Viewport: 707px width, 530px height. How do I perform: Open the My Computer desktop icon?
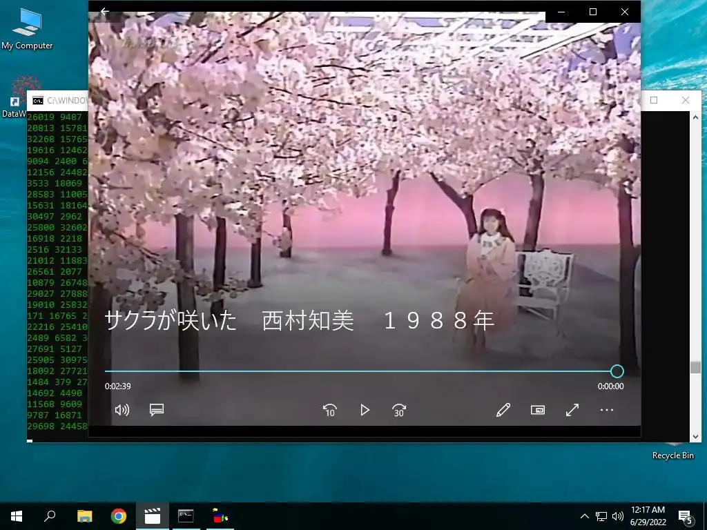pos(27,29)
